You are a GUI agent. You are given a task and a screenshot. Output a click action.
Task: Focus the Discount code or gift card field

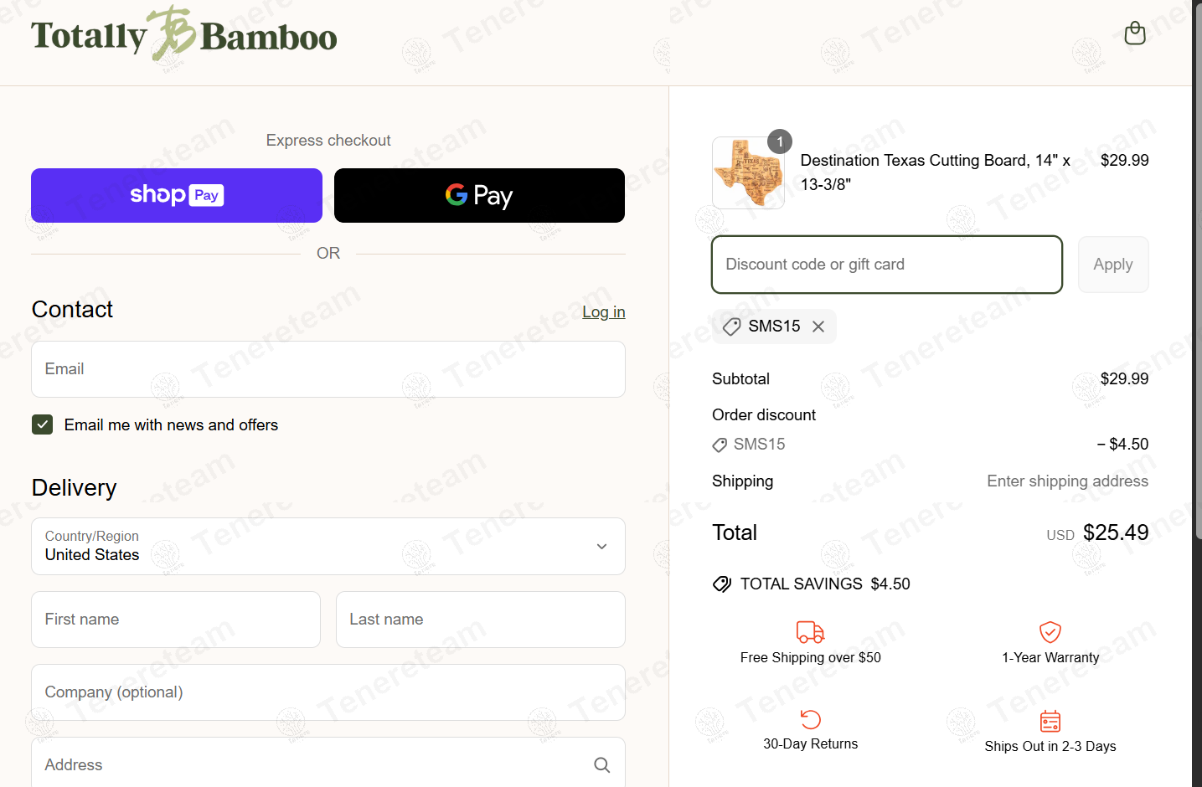(886, 265)
